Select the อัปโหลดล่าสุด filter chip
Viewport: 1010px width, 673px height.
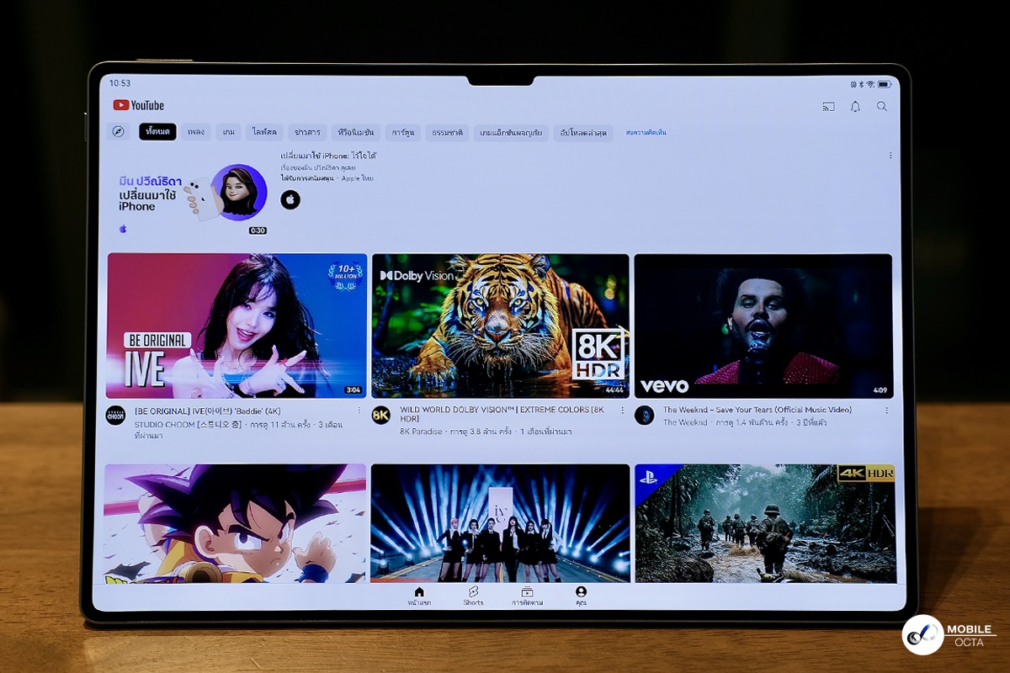pyautogui.click(x=584, y=132)
